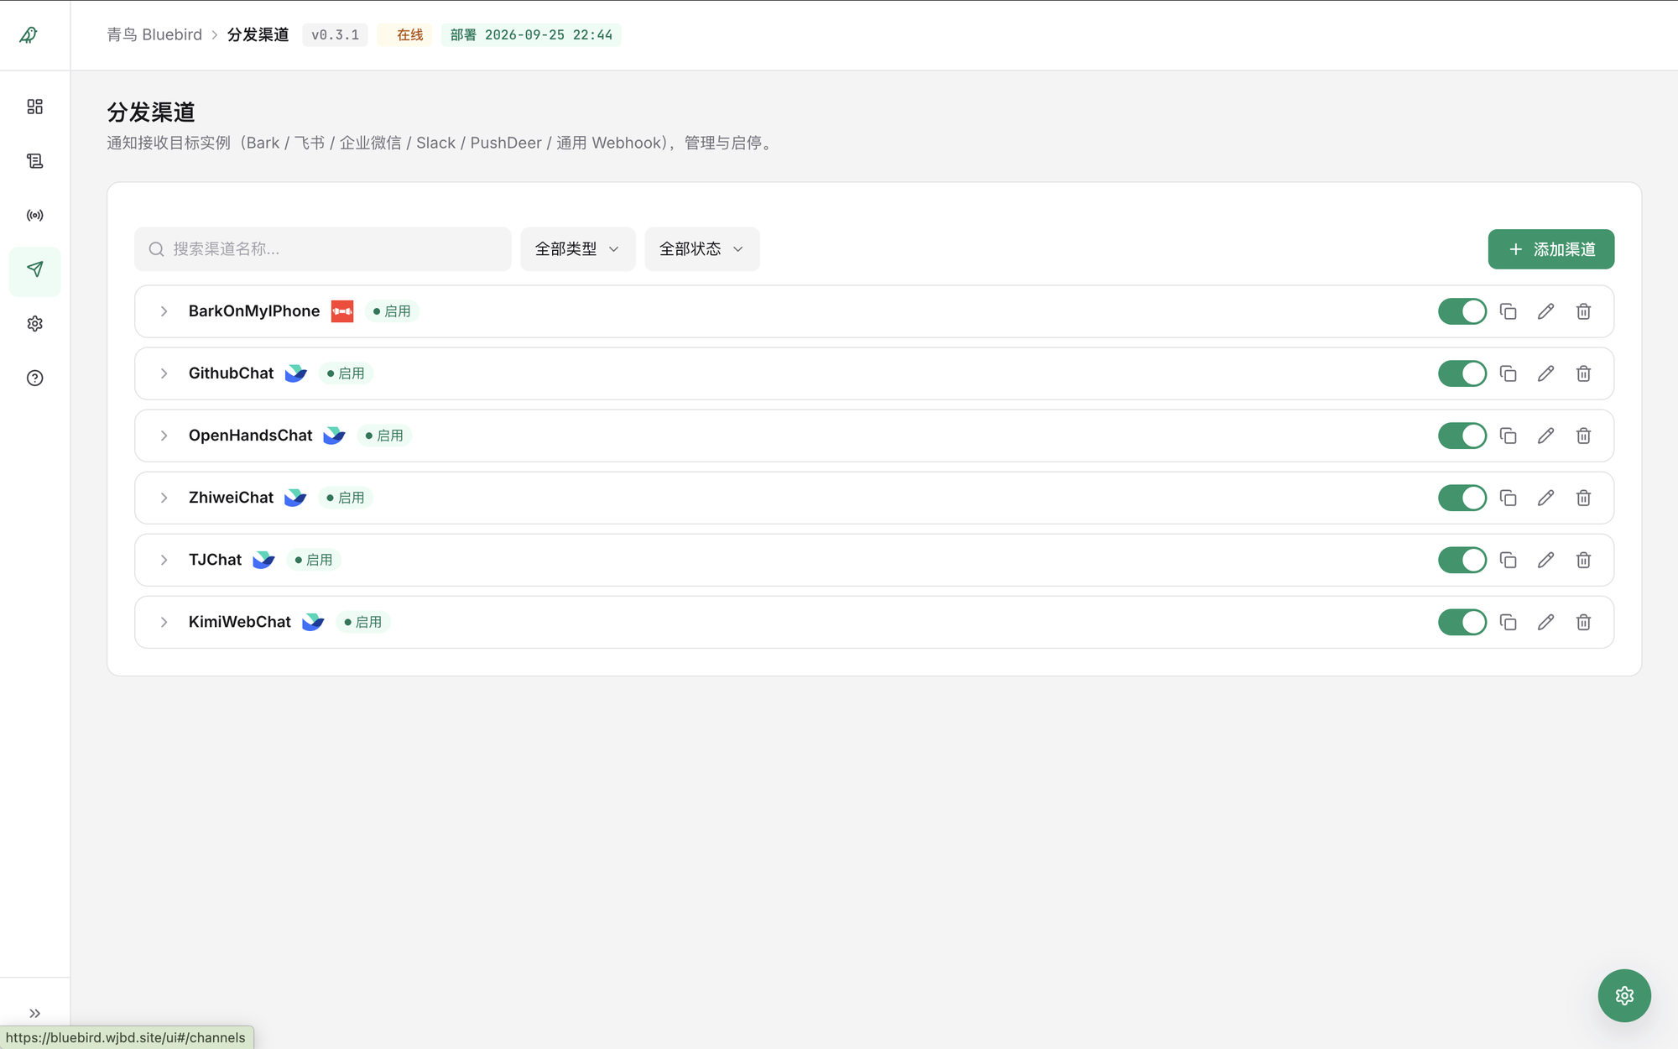1678x1049 pixels.
Task: Open the dashboard grid icon in sidebar
Action: (34, 107)
